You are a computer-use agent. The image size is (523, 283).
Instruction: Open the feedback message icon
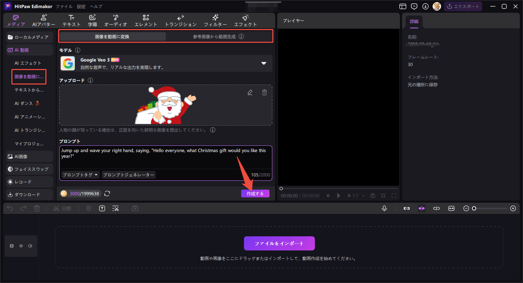(414, 6)
